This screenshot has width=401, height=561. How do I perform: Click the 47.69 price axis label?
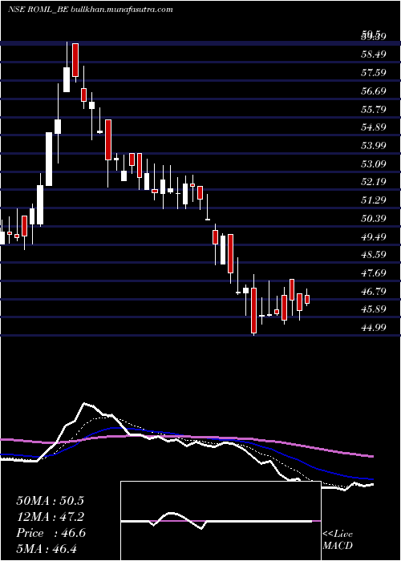374,273
